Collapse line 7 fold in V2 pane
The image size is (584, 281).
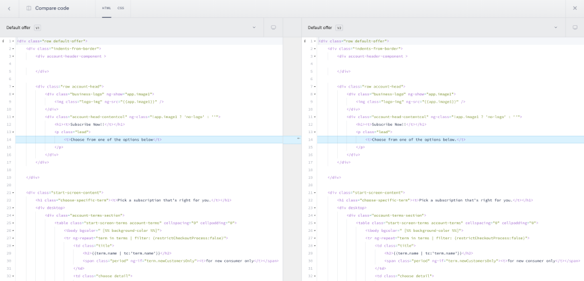(x=315, y=87)
